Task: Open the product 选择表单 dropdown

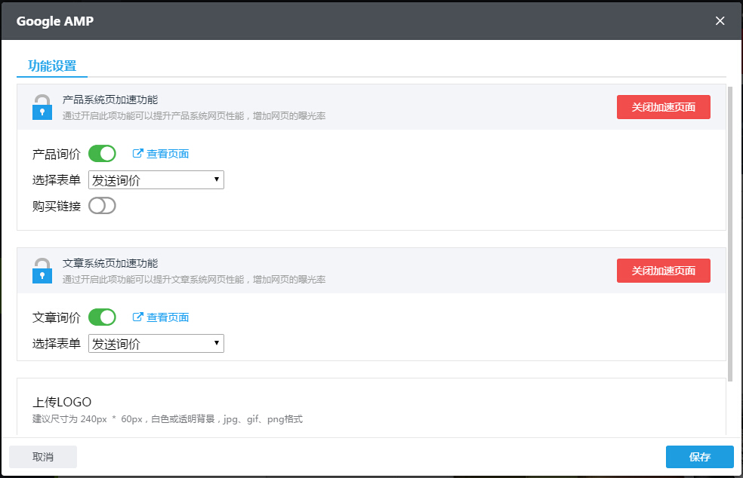Action: click(x=156, y=179)
